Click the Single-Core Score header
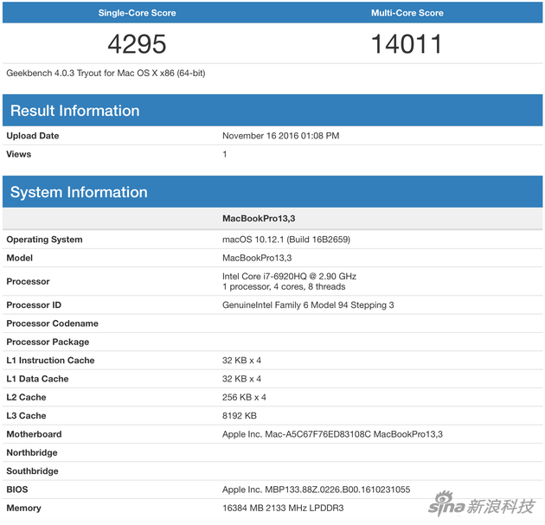Viewport: 545px width, 525px height. (138, 13)
